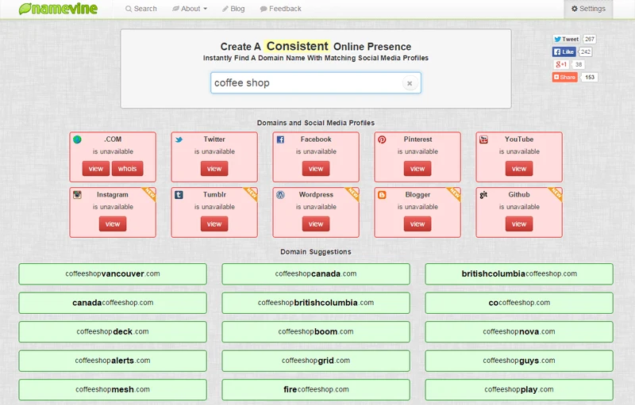Select suggestion coffeeshopnova.com

click(x=519, y=332)
